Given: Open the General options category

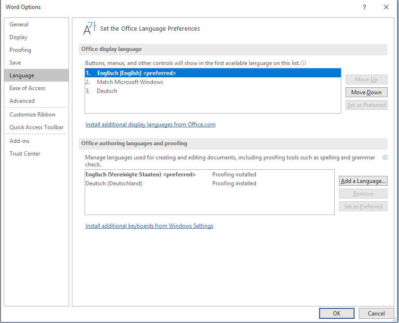Looking at the screenshot, I should tap(36, 25).
